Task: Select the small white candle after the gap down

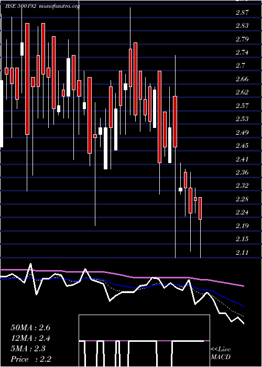Action: pos(180,190)
